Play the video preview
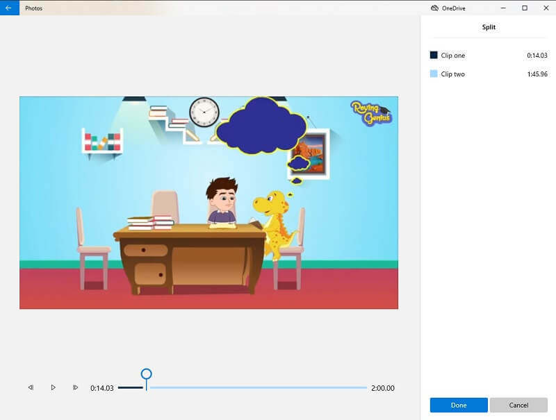556x420 pixels. 53,387
